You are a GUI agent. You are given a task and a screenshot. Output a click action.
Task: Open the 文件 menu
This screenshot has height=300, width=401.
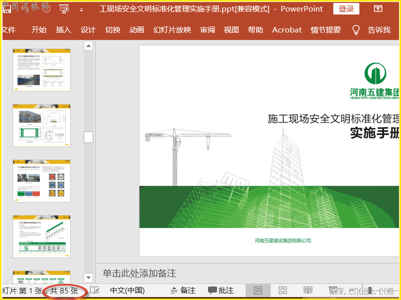click(9, 30)
